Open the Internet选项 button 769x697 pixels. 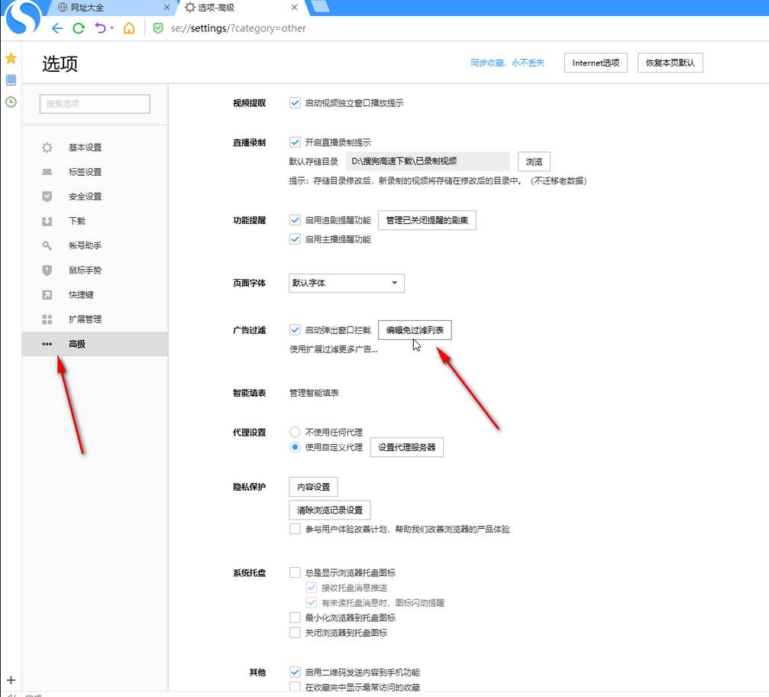click(596, 63)
